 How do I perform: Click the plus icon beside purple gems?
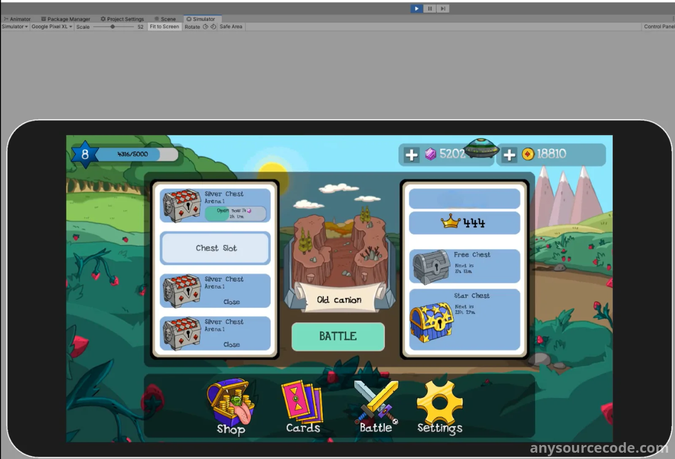tap(411, 155)
